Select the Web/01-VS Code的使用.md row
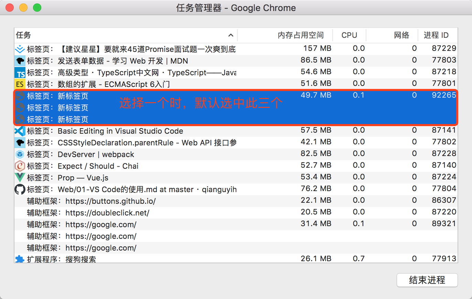The width and height of the screenshot is (472, 299). [236, 189]
